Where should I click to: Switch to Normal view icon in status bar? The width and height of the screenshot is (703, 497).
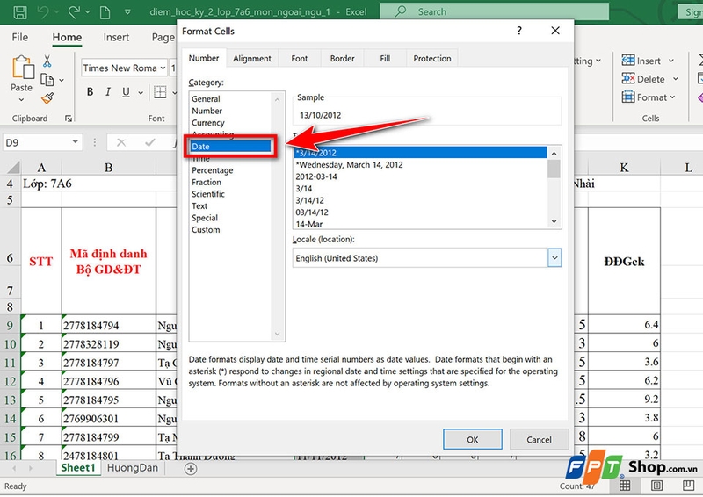625,486
